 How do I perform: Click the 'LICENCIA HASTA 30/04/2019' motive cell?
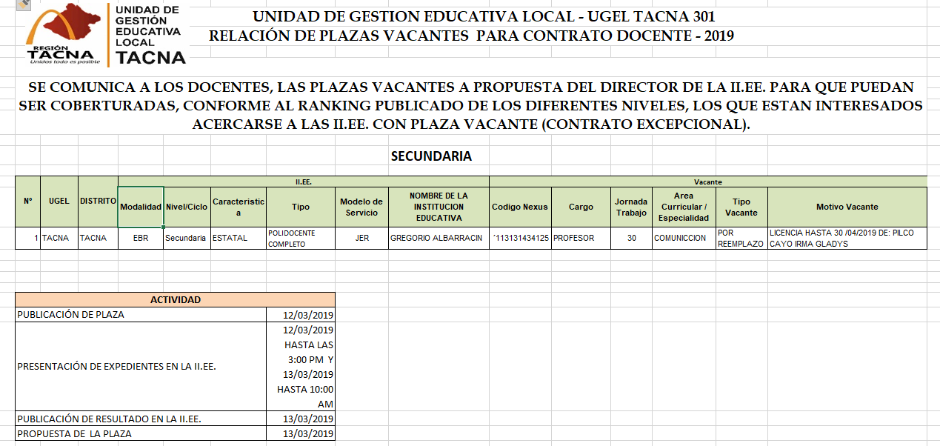coord(847,239)
